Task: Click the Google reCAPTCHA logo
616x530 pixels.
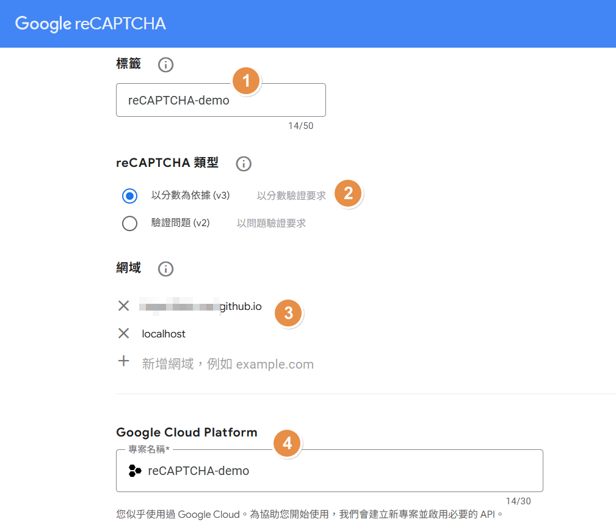Action: pos(90,24)
